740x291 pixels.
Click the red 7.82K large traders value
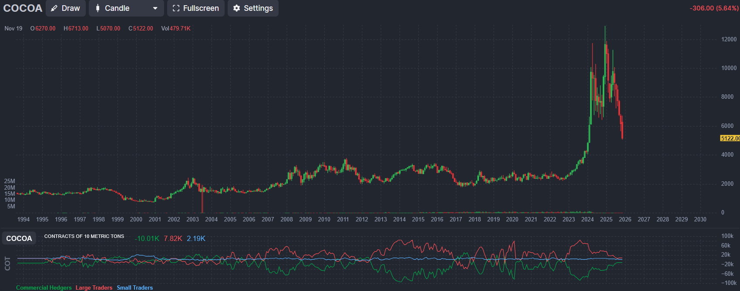173,238
